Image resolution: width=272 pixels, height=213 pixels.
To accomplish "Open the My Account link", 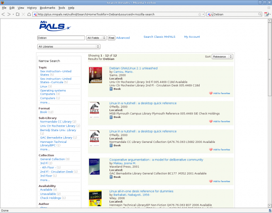I will (192, 37).
